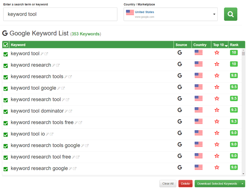Open external link beside 'keyword tool google'
247x189 pixels.
click(63, 88)
